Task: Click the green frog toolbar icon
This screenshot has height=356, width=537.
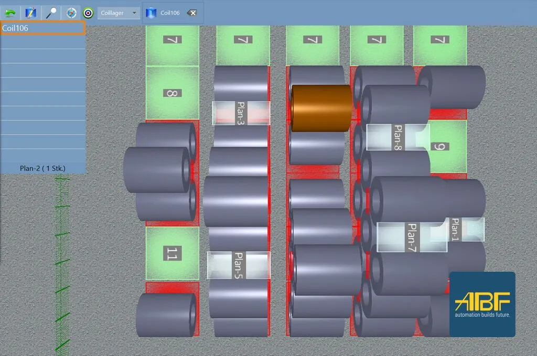Action: click(x=11, y=13)
